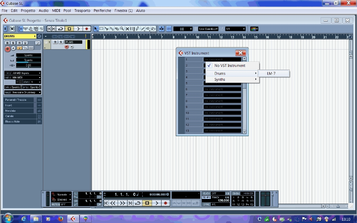Activate the Zoom magnifier tool
This screenshot has width=357, height=223.
122,29
